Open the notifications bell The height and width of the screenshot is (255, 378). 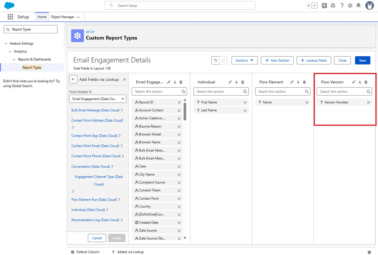pos(358,6)
